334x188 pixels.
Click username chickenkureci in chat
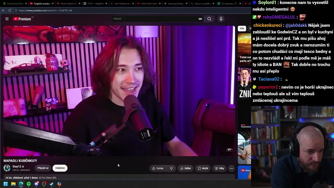(x=267, y=25)
